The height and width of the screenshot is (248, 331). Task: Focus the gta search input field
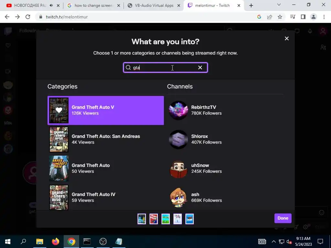tap(165, 67)
